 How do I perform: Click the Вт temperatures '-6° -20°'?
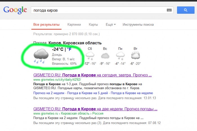[135, 64]
